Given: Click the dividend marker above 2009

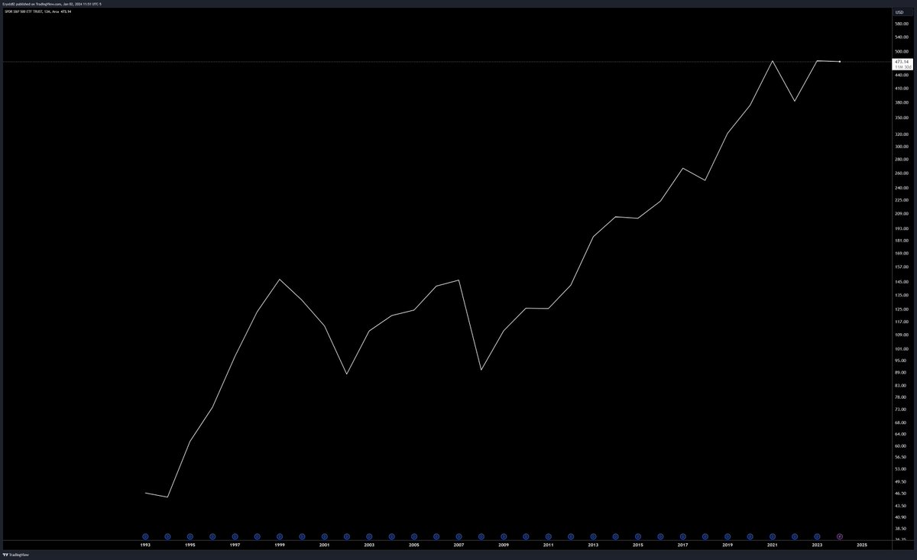Looking at the screenshot, I should coord(504,536).
